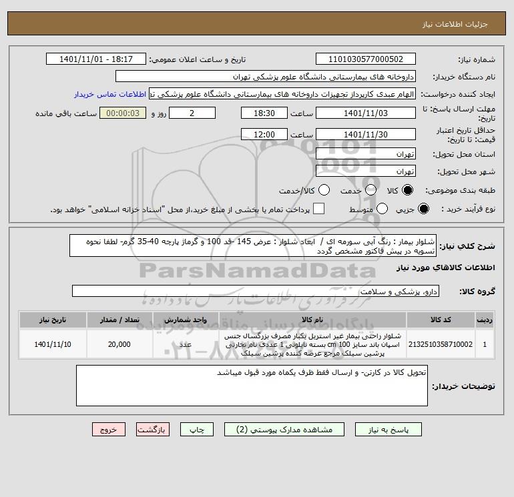Click the delivery city field تهران
The width and height of the screenshot is (514, 497).
click(366, 171)
